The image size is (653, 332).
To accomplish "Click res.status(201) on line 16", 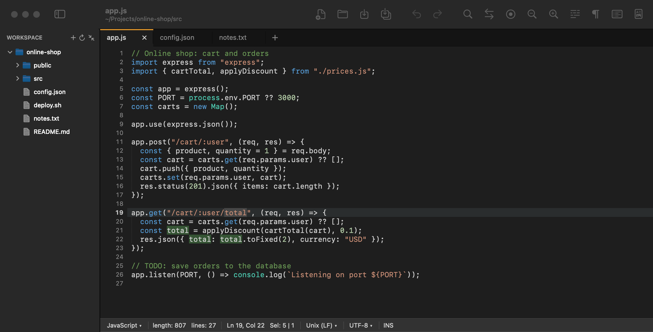I will (173, 186).
